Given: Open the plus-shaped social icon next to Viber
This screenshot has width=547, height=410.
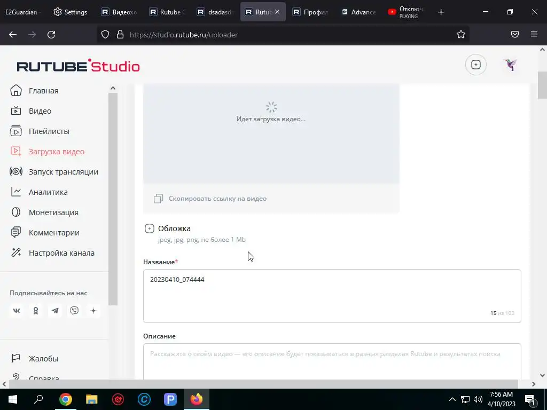Looking at the screenshot, I should (x=93, y=311).
